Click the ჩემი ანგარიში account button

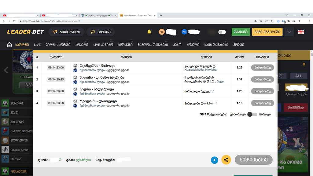267,32
